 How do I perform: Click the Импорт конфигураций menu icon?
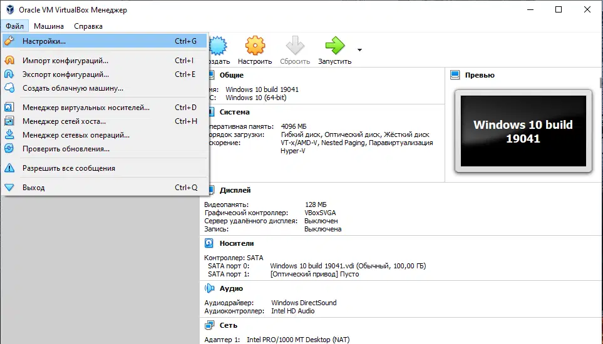pyautogui.click(x=9, y=60)
